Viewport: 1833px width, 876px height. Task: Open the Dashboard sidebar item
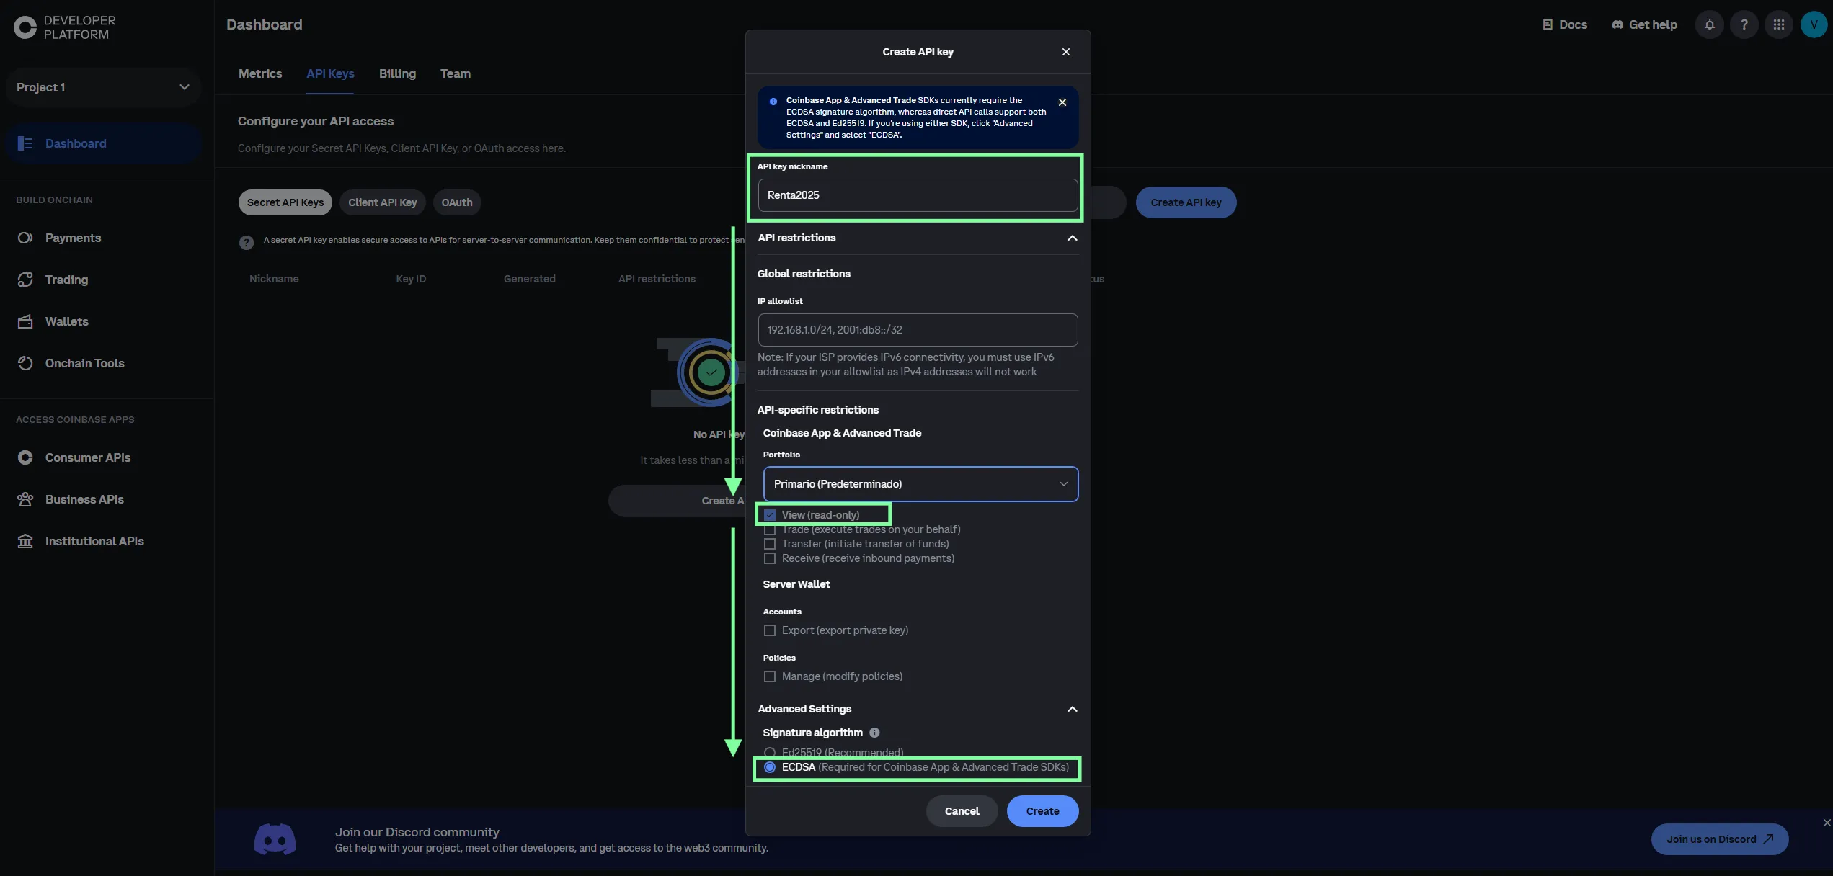pyautogui.click(x=103, y=143)
